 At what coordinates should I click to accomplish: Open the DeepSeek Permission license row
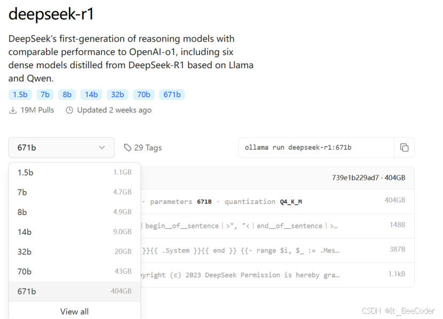point(278,275)
